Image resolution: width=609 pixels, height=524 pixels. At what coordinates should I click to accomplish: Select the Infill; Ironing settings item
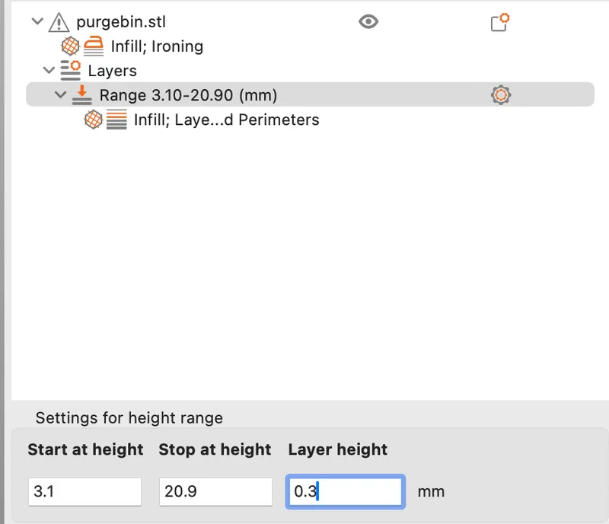click(x=157, y=46)
